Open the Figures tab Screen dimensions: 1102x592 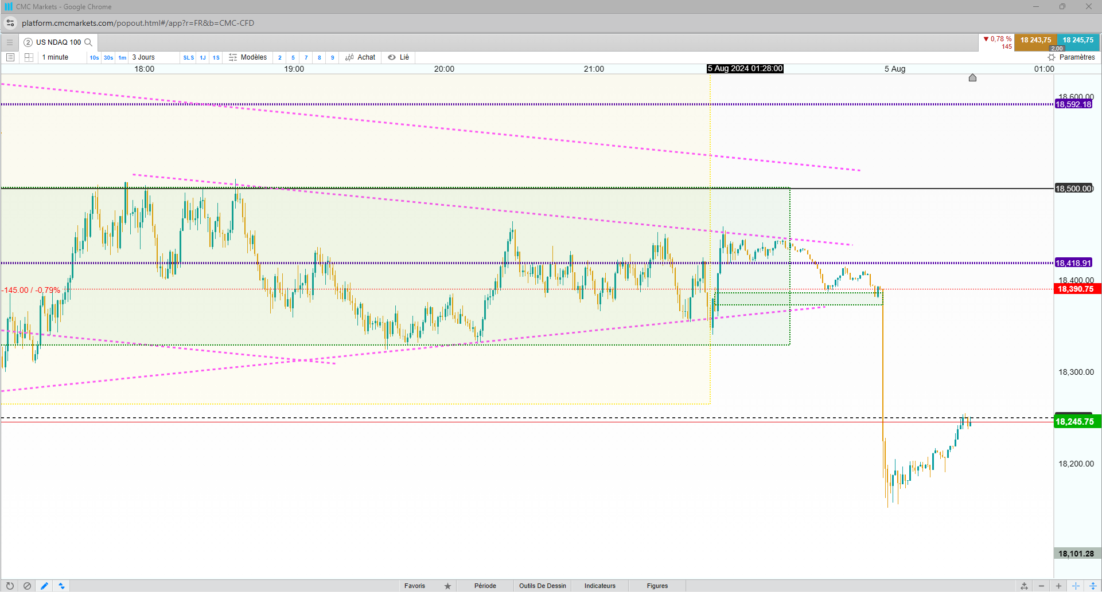coord(657,586)
